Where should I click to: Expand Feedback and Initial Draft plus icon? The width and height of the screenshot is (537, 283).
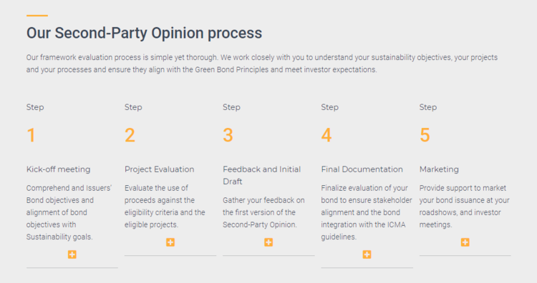tap(268, 242)
